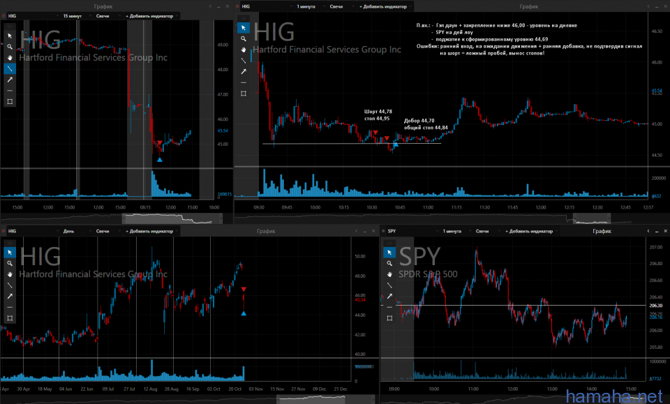Choose the arrow tool in the SPY chart
670x404 pixels.
[x=389, y=296]
